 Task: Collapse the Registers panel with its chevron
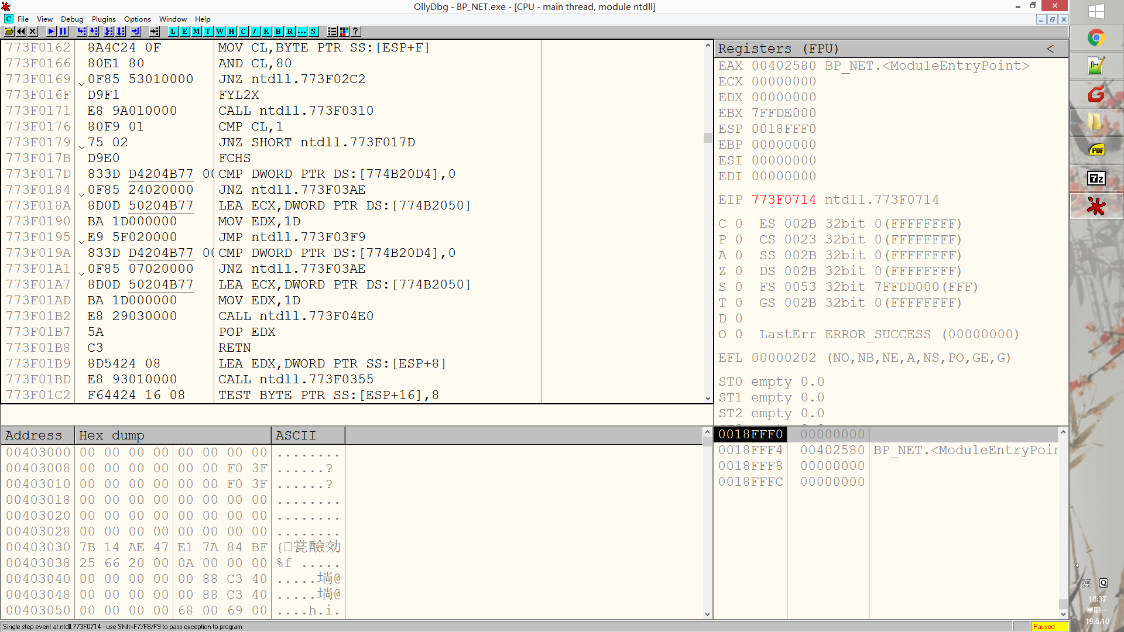tap(1050, 49)
